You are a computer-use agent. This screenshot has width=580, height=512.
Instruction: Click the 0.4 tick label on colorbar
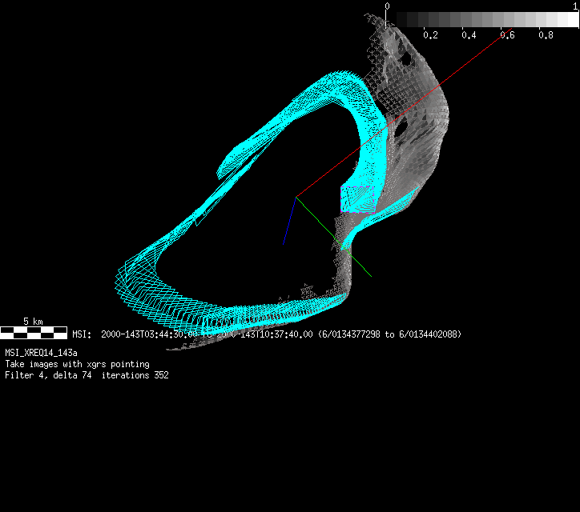click(469, 36)
